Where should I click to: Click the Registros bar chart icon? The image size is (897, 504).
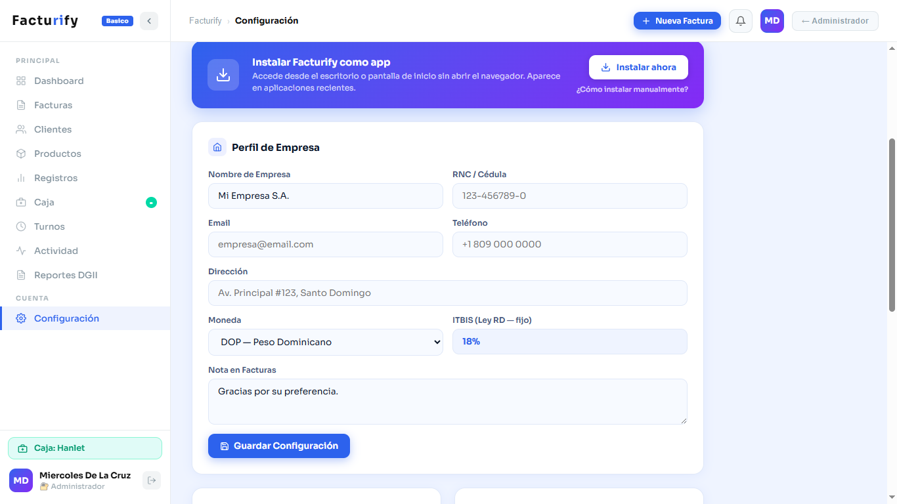click(x=21, y=178)
